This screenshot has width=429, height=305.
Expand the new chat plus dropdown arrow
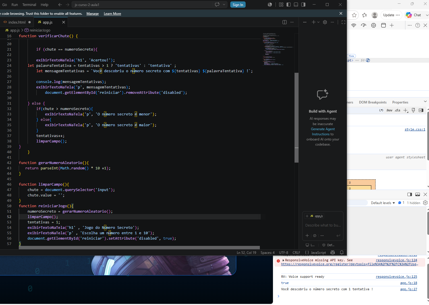pyautogui.click(x=318, y=22)
